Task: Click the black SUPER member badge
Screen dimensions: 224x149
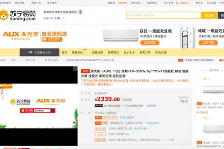Action: (99, 106)
